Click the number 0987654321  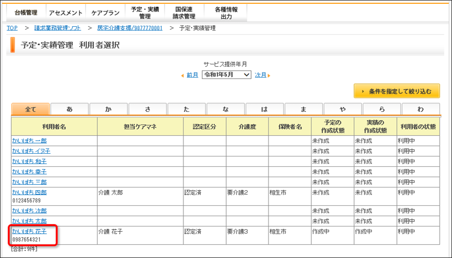click(26, 240)
